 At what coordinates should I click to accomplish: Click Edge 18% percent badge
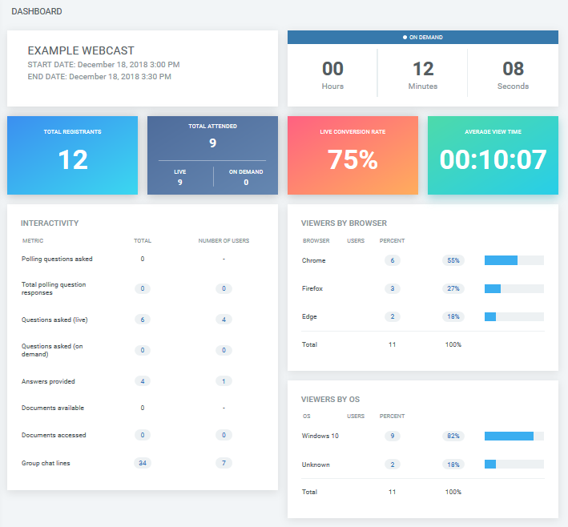click(x=453, y=316)
